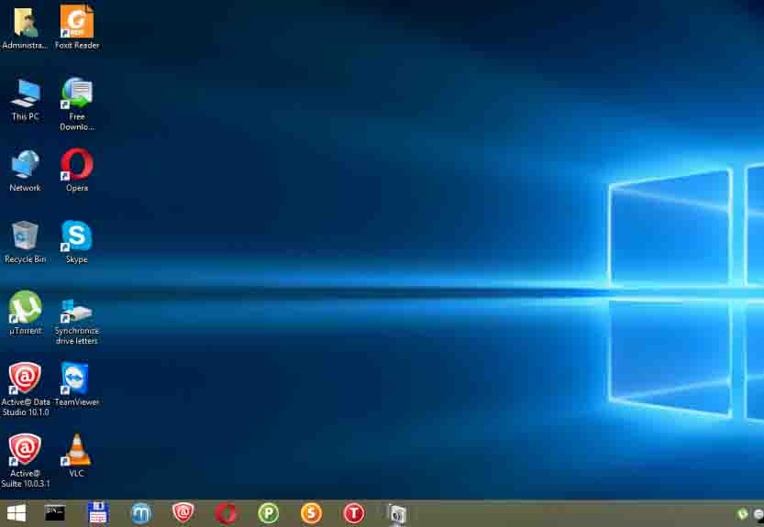This screenshot has height=527, width=764.
Task: Click the red T taskbar icon
Action: 354,513
